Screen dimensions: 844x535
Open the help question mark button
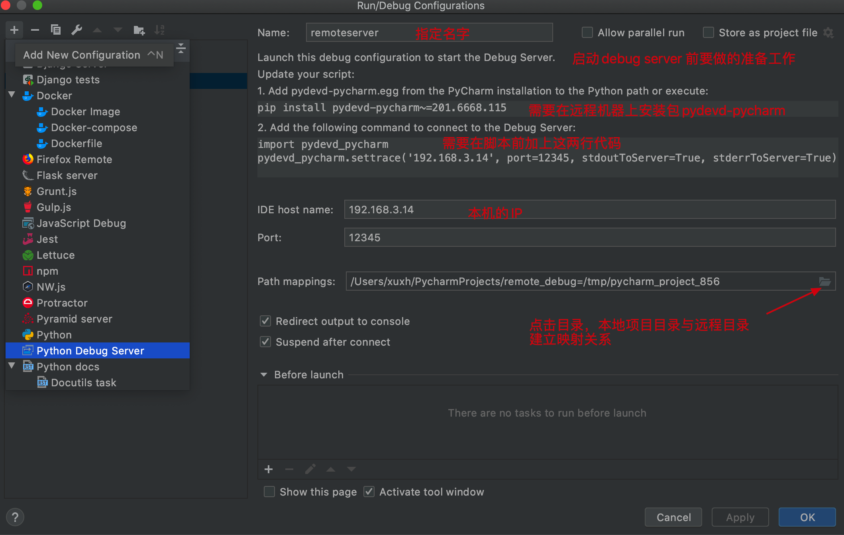point(15,517)
